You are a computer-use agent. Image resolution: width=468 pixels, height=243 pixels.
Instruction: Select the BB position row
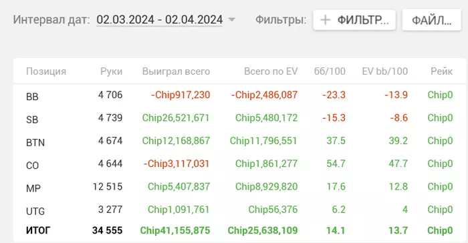[x=239, y=95]
